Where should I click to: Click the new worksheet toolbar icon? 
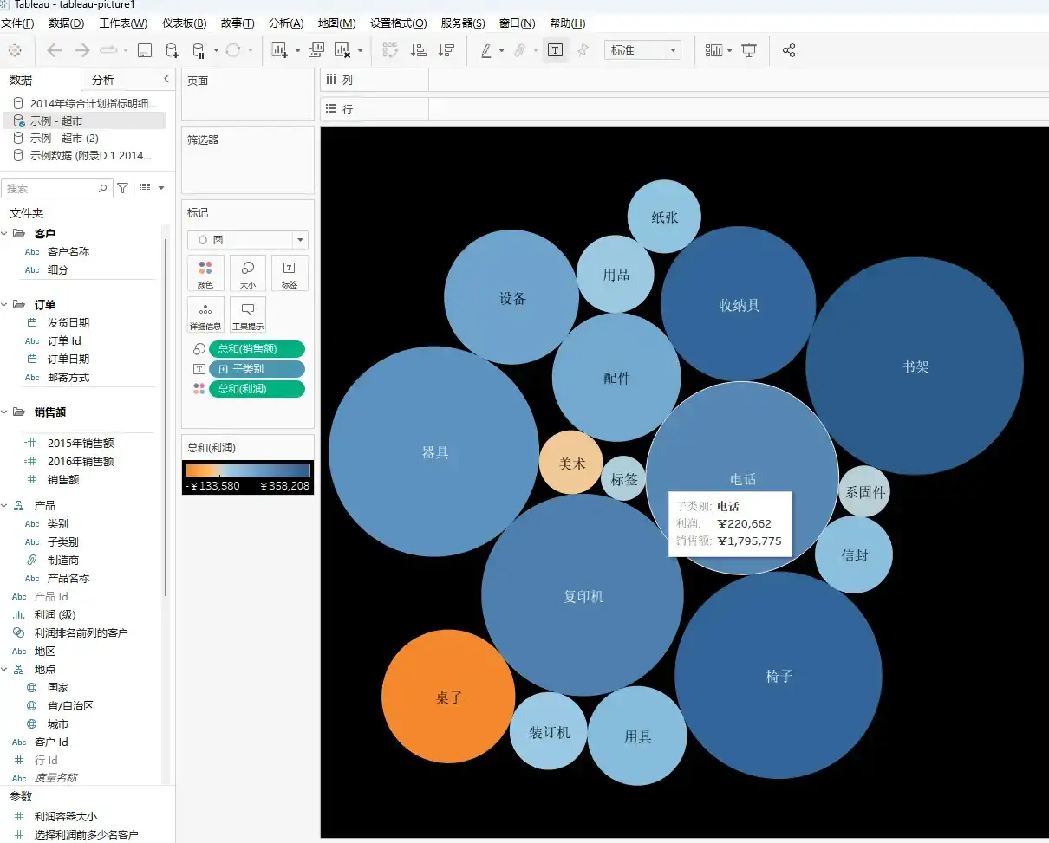click(279, 50)
